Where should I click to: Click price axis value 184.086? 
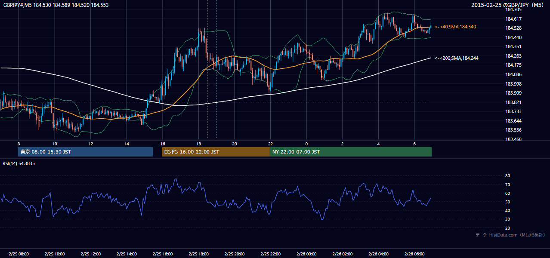(513, 74)
